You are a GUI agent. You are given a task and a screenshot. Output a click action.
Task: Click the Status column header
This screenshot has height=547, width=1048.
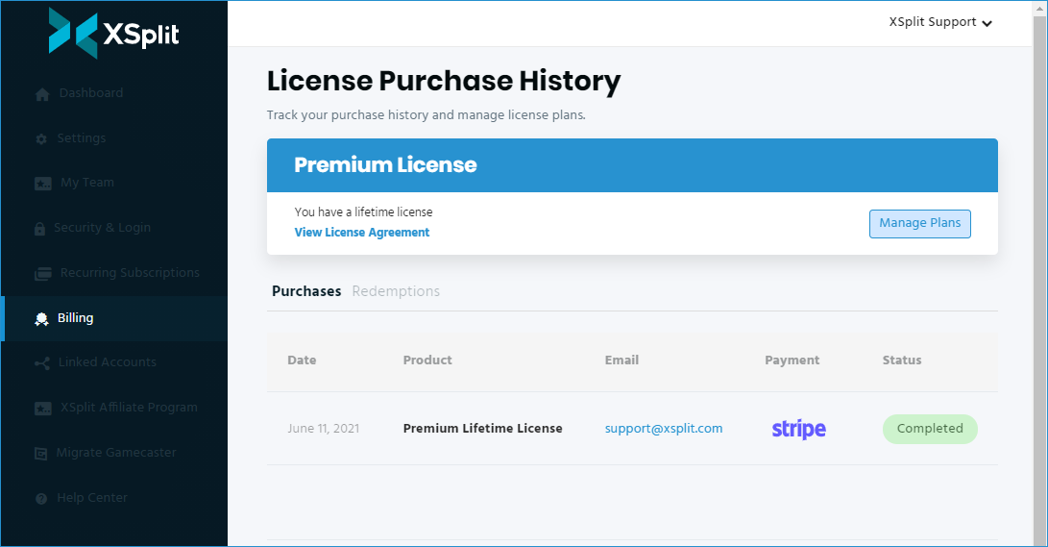(x=902, y=360)
